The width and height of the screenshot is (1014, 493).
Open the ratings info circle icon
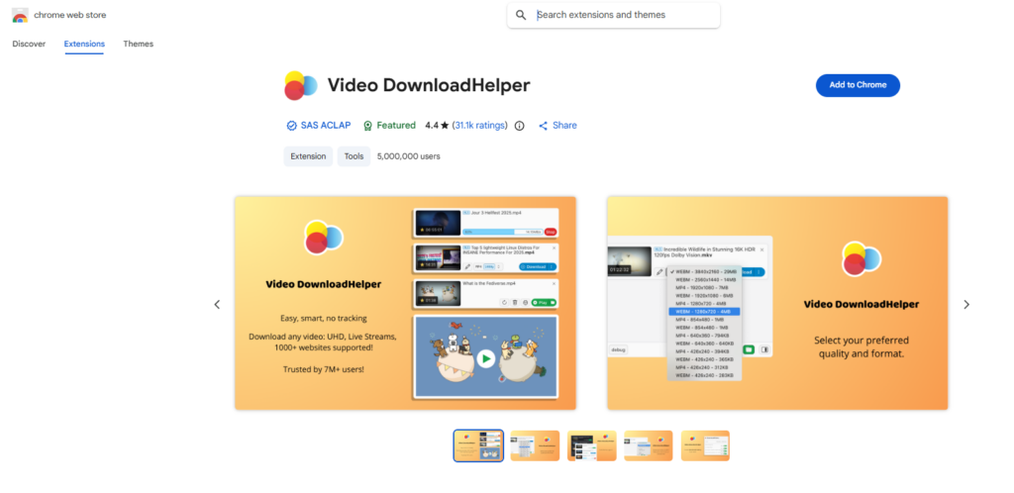tap(519, 126)
